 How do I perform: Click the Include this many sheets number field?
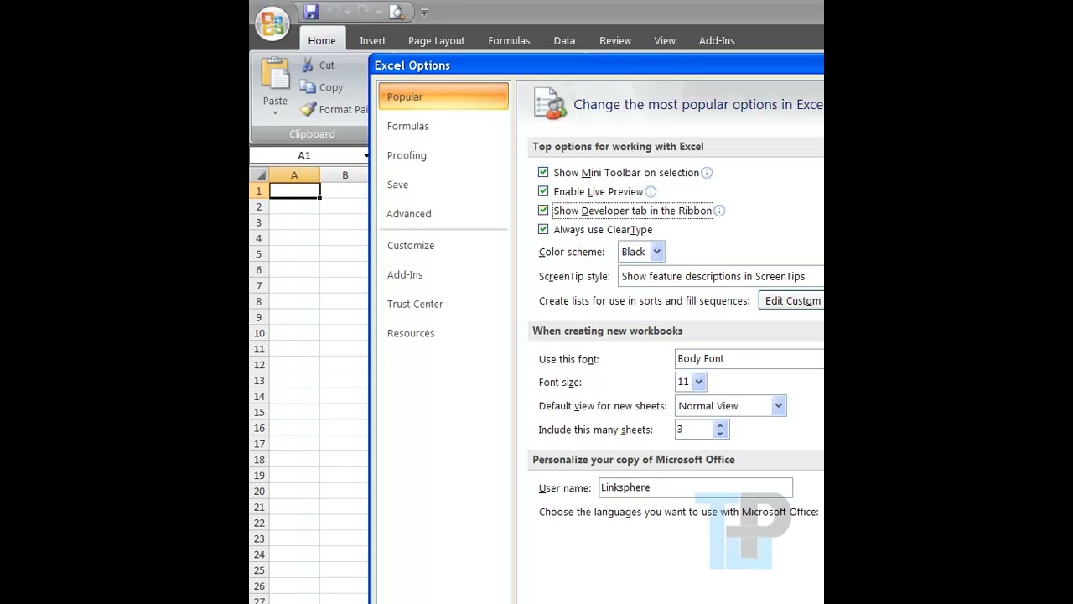[x=694, y=430]
